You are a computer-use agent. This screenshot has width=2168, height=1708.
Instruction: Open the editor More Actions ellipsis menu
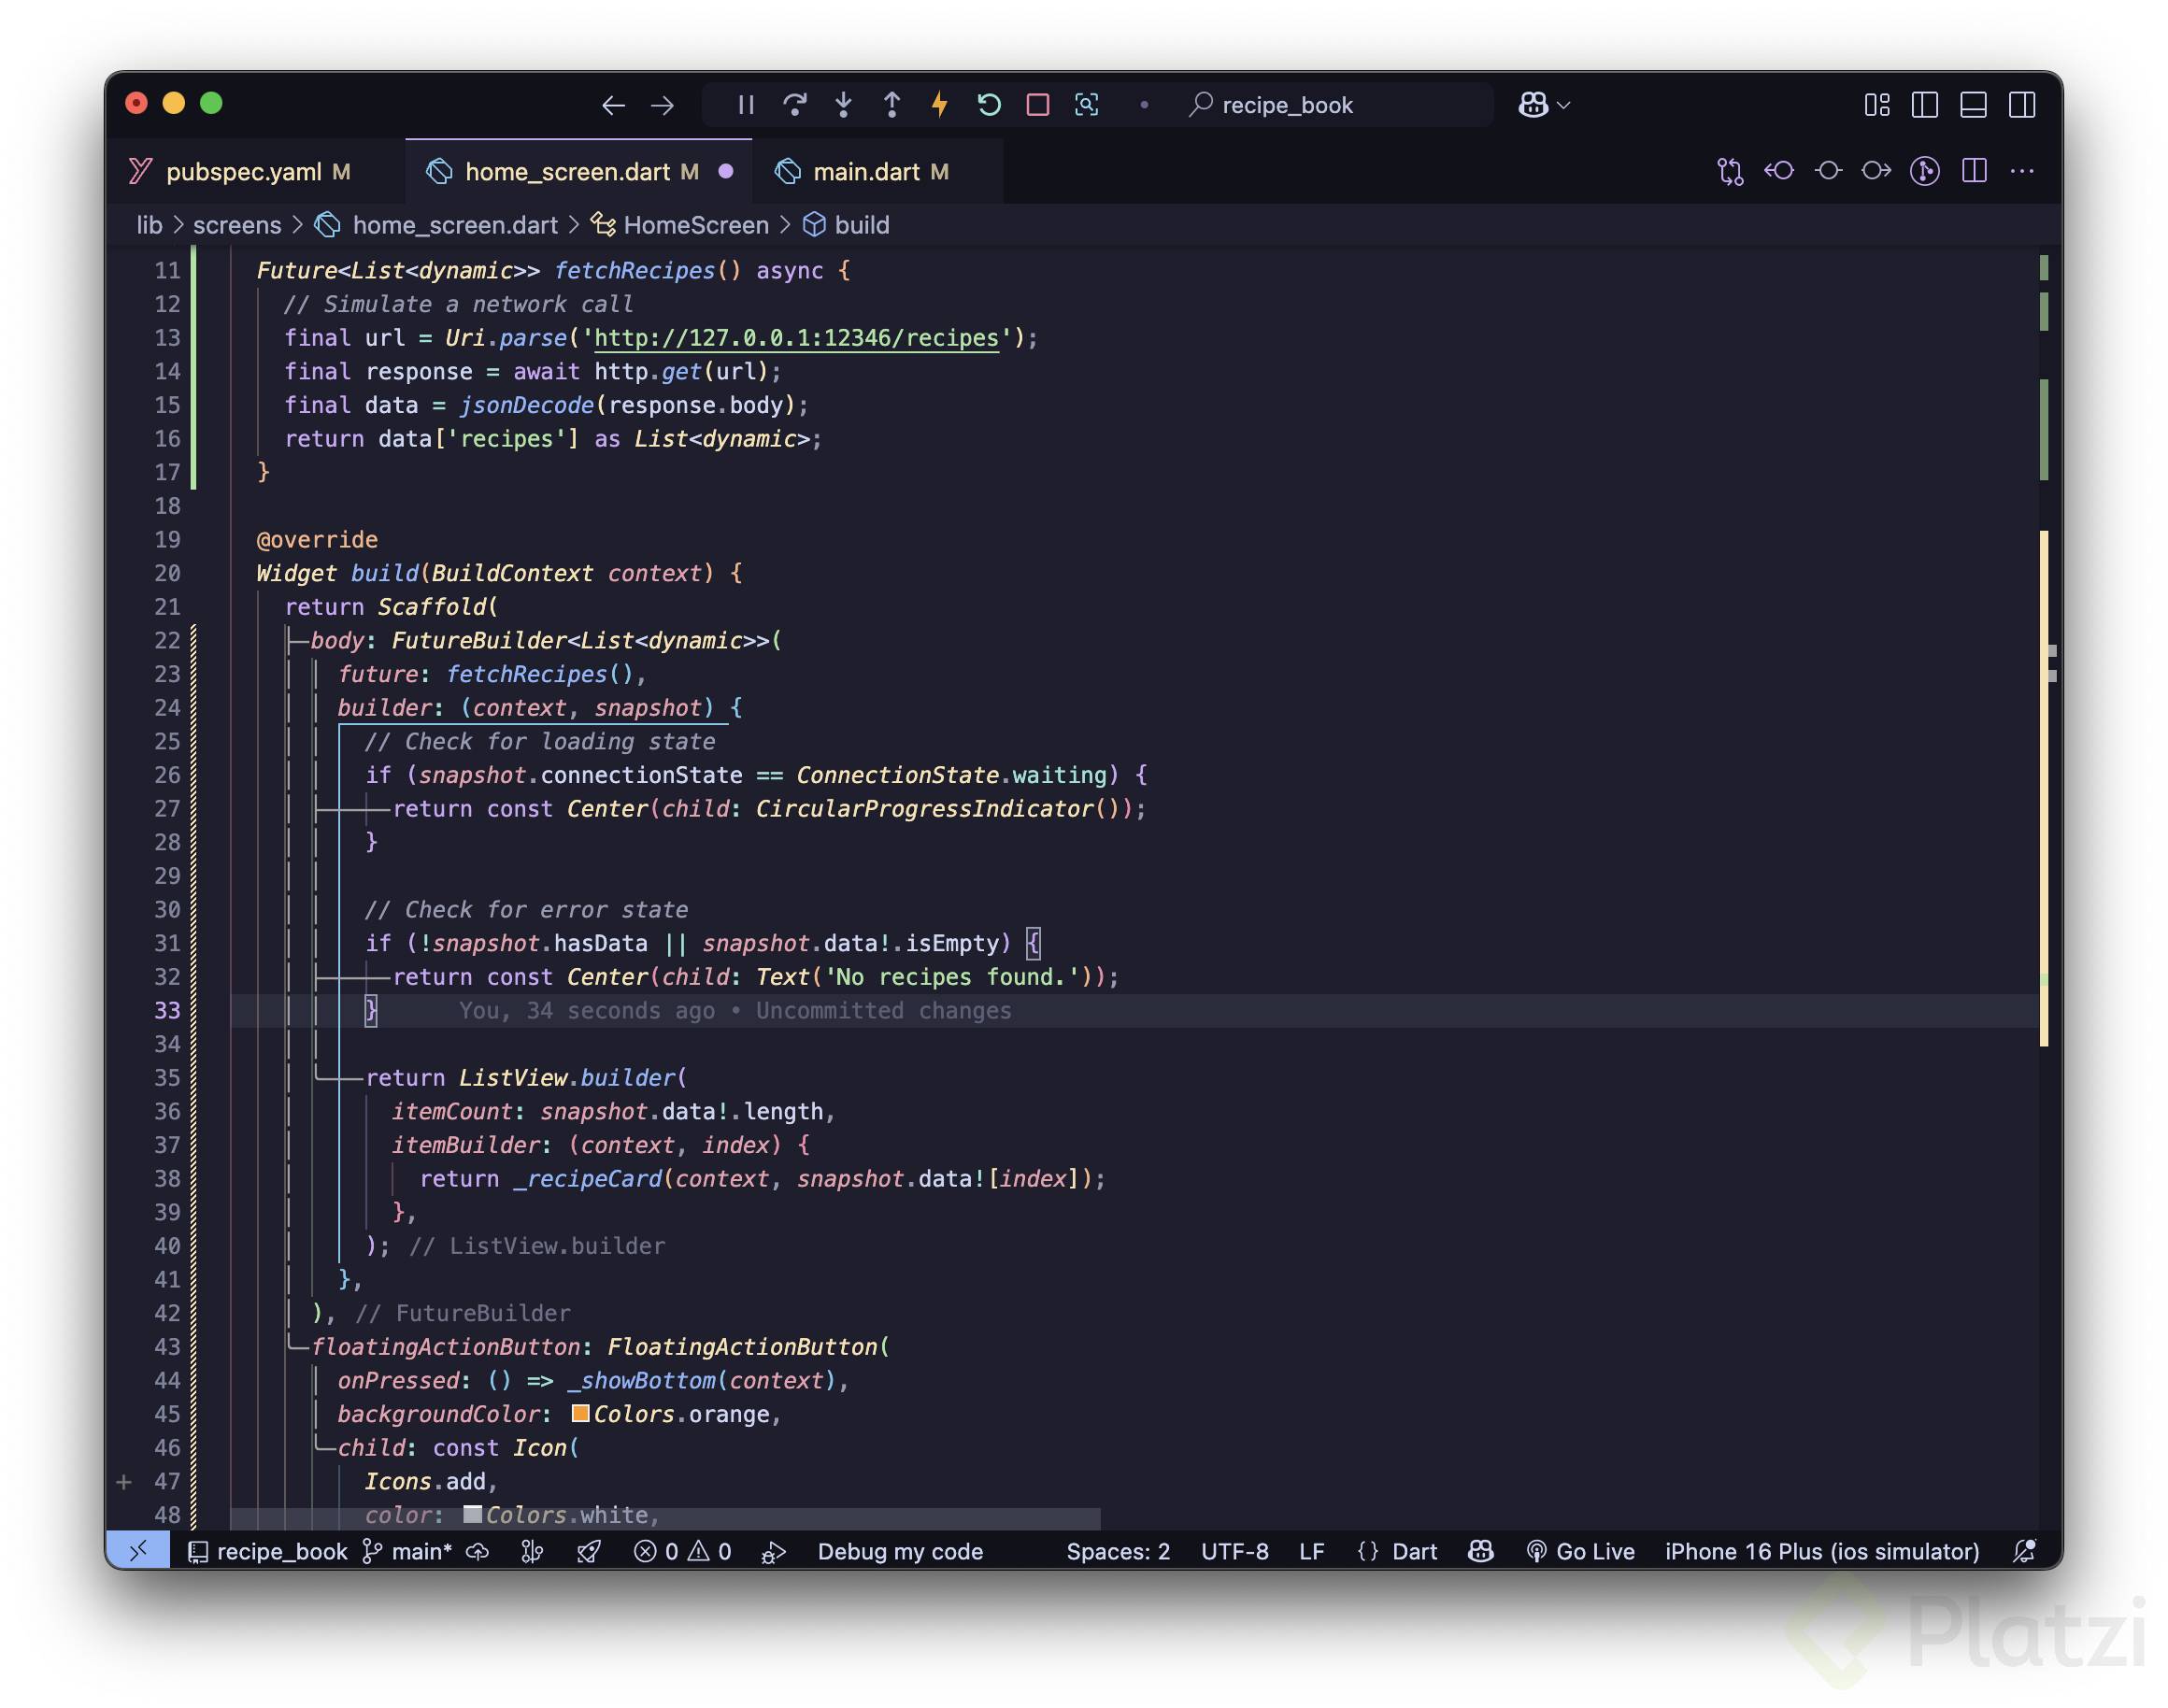click(2021, 171)
